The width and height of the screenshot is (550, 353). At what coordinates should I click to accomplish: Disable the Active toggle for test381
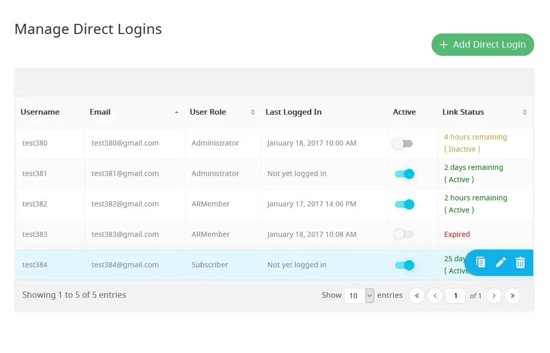[x=405, y=174]
